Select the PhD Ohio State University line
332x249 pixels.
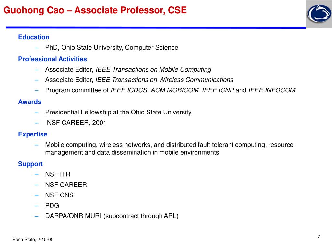point(112,47)
